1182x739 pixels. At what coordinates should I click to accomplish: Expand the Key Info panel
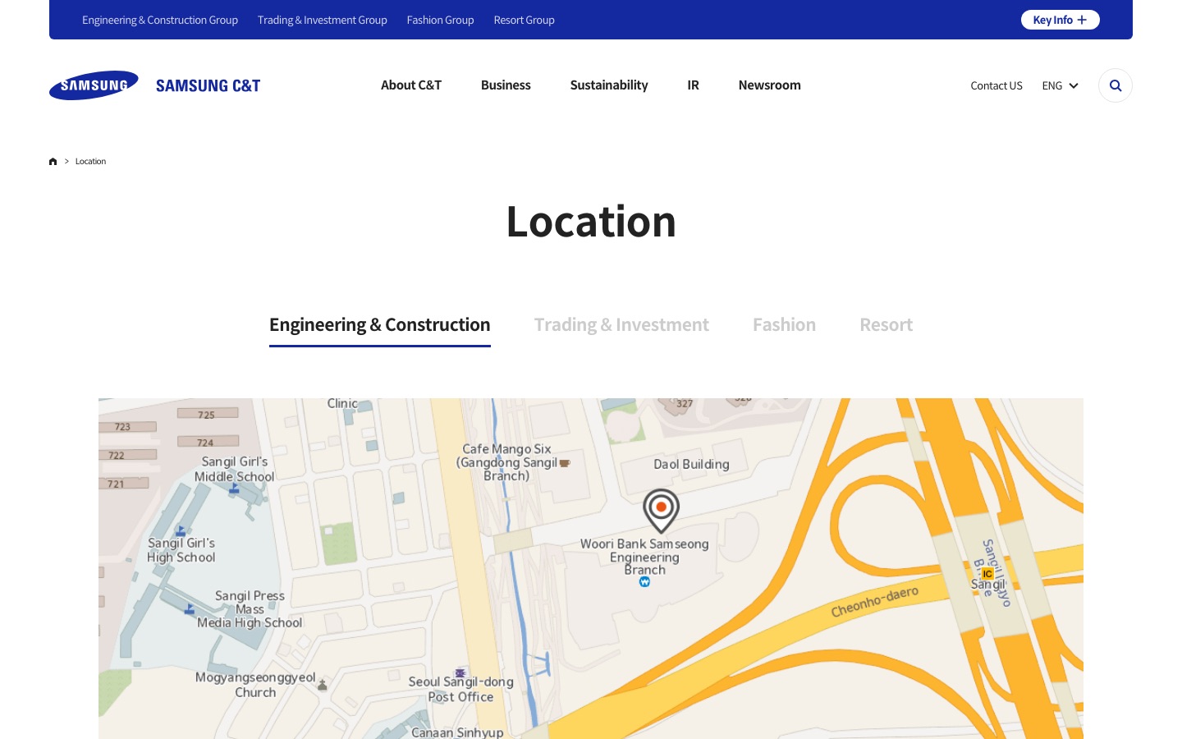point(1061,20)
